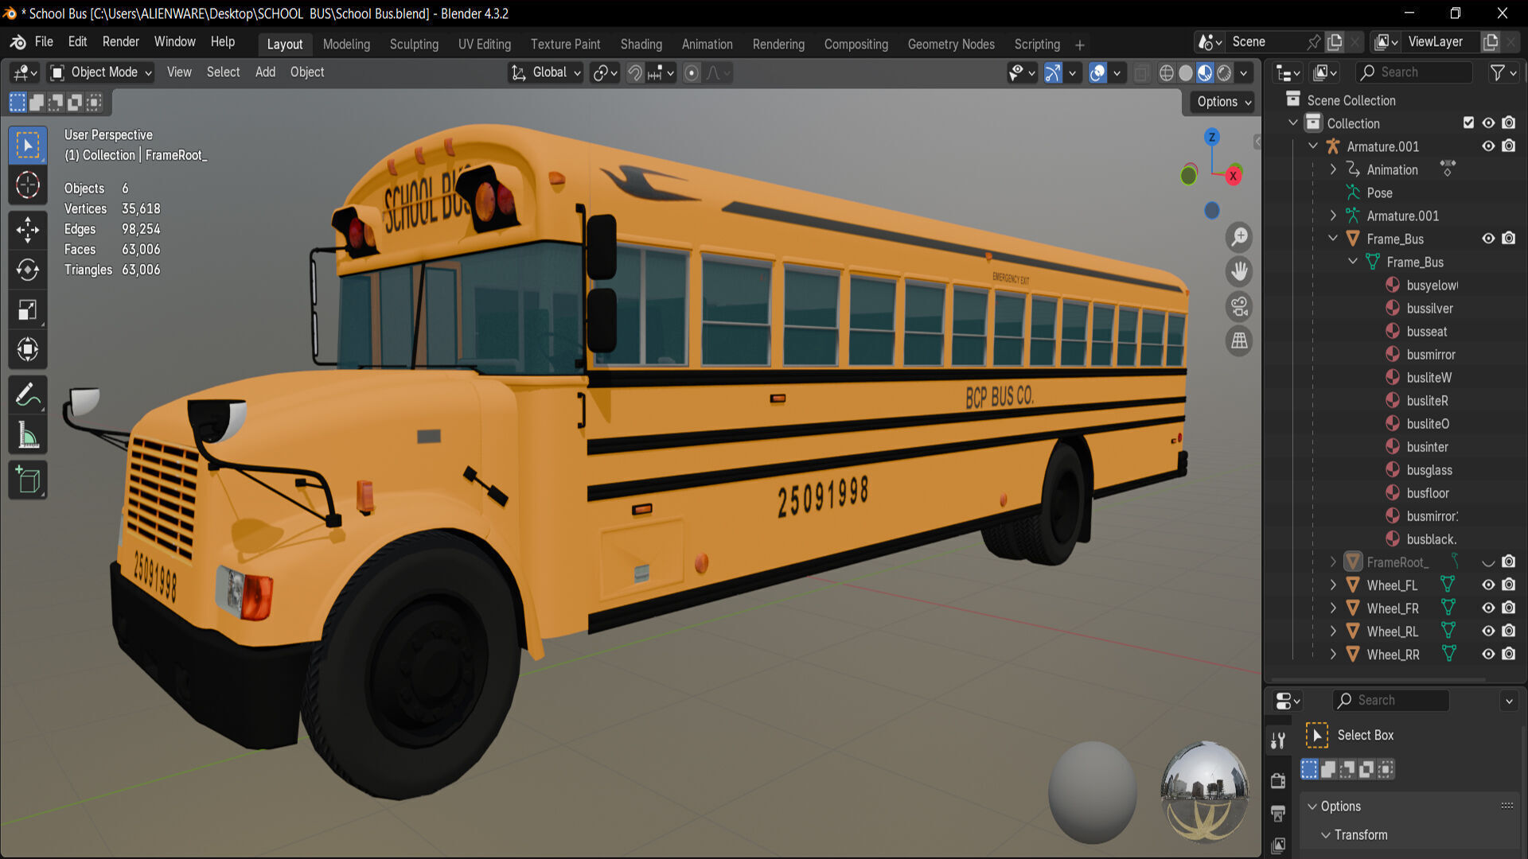The height and width of the screenshot is (859, 1528).
Task: Click the pan view hand icon
Action: coord(1239,271)
